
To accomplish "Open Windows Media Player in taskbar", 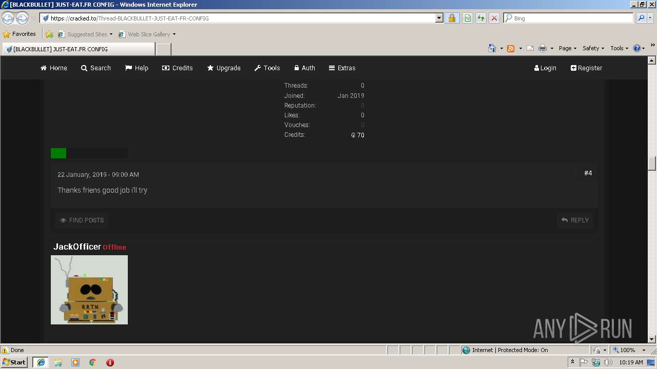I will 75,362.
